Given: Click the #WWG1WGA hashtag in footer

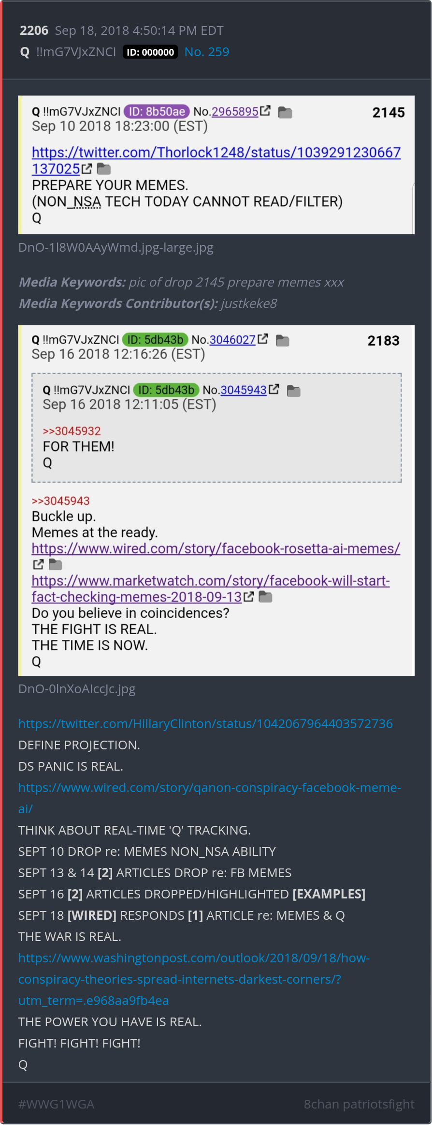Looking at the screenshot, I should click(x=56, y=1104).
